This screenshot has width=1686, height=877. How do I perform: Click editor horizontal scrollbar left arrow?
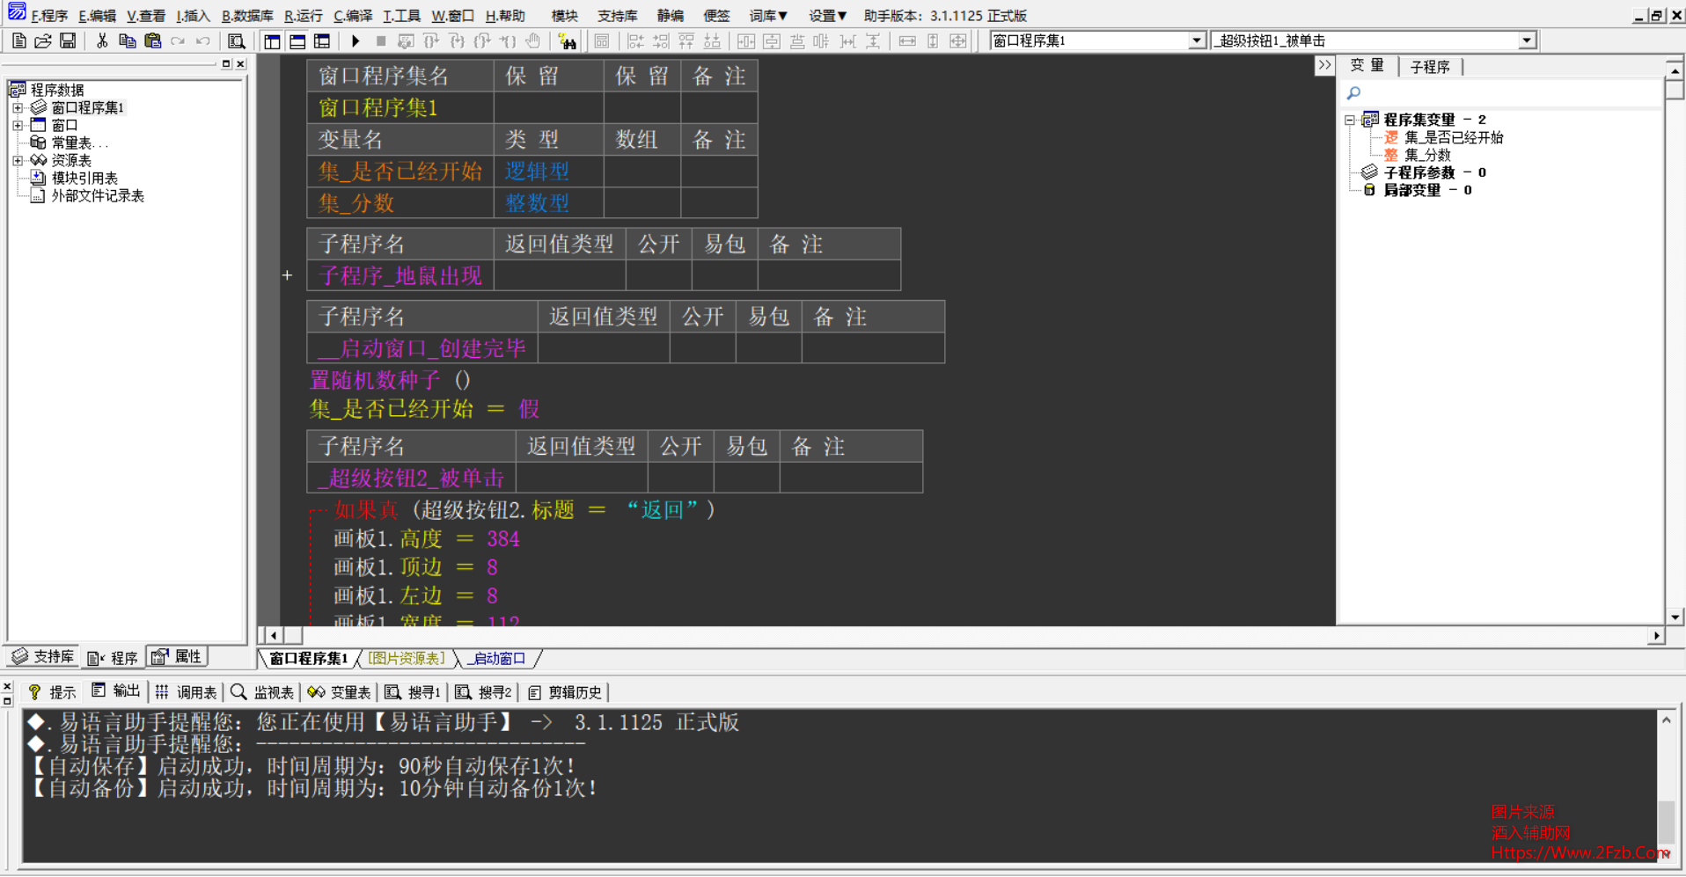point(274,635)
